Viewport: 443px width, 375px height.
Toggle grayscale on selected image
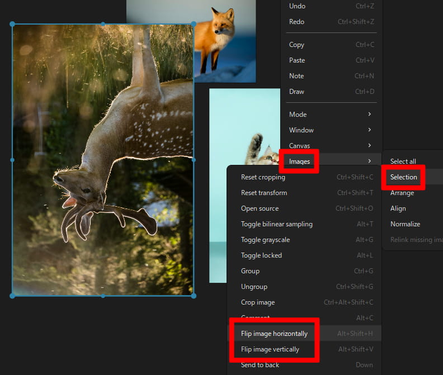[x=266, y=240]
